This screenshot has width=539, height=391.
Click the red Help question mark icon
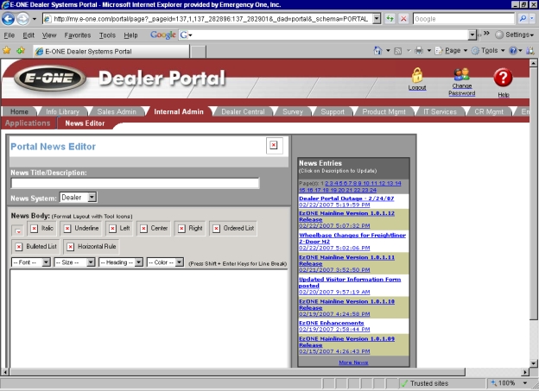[503, 78]
